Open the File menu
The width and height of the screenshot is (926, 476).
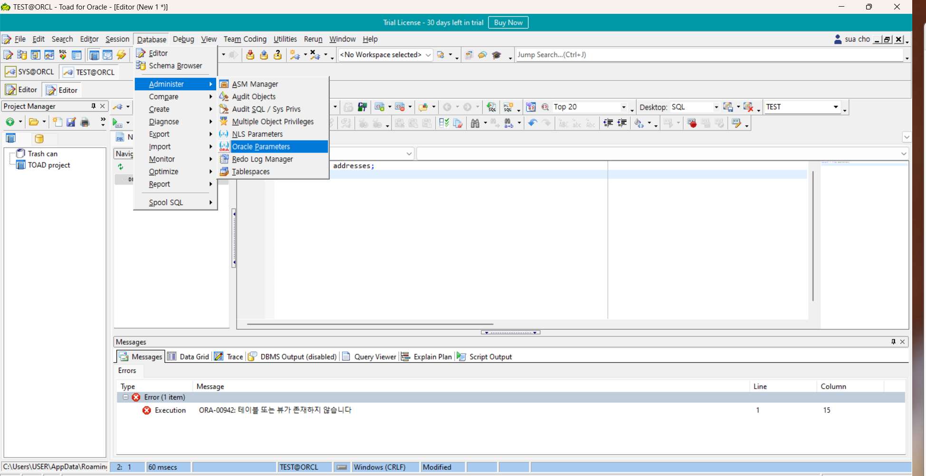[20, 39]
